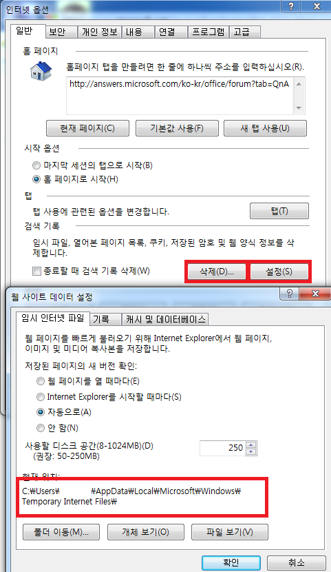Increase disk space value with up spinner arrow

tap(251, 445)
